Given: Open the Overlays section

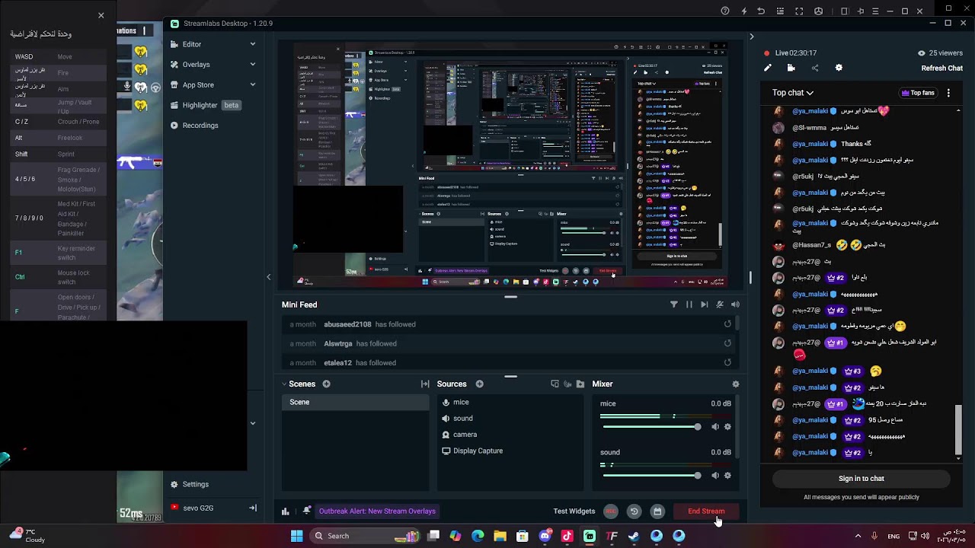Looking at the screenshot, I should click(x=196, y=65).
